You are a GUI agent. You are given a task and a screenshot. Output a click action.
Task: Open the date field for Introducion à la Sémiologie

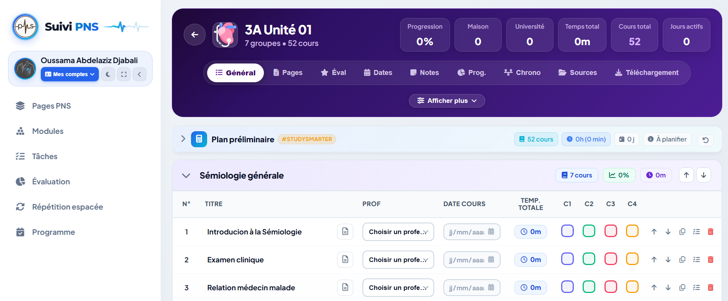[472, 232]
